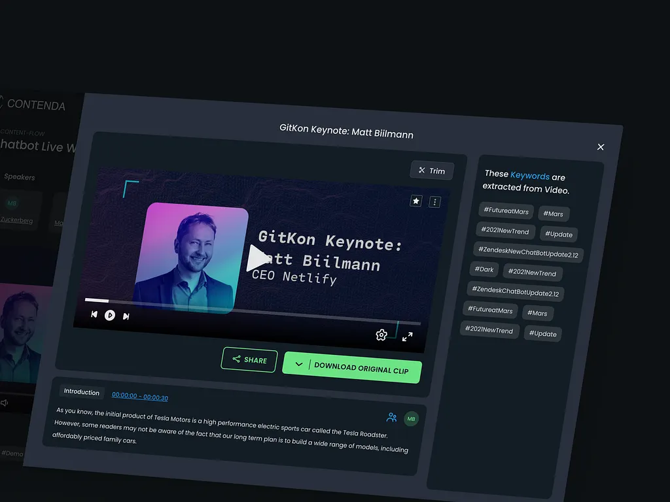
Task: Select the star/favorite icon on the video
Action: 416,201
